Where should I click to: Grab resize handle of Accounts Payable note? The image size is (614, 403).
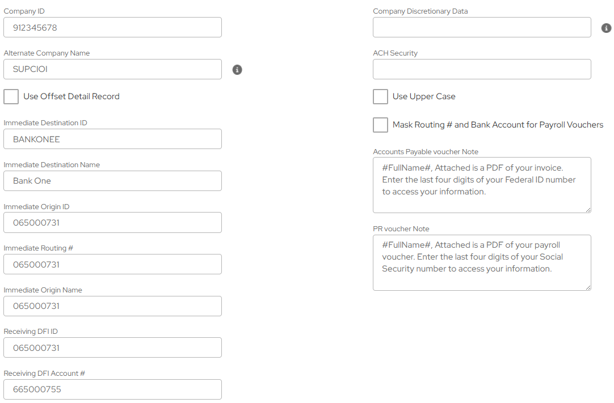click(x=588, y=210)
